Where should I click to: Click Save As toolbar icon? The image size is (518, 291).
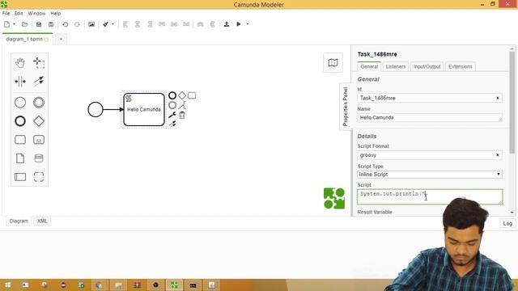coord(51,24)
